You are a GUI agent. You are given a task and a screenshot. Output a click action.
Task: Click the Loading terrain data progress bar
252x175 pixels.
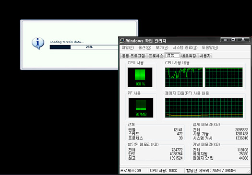(84, 47)
